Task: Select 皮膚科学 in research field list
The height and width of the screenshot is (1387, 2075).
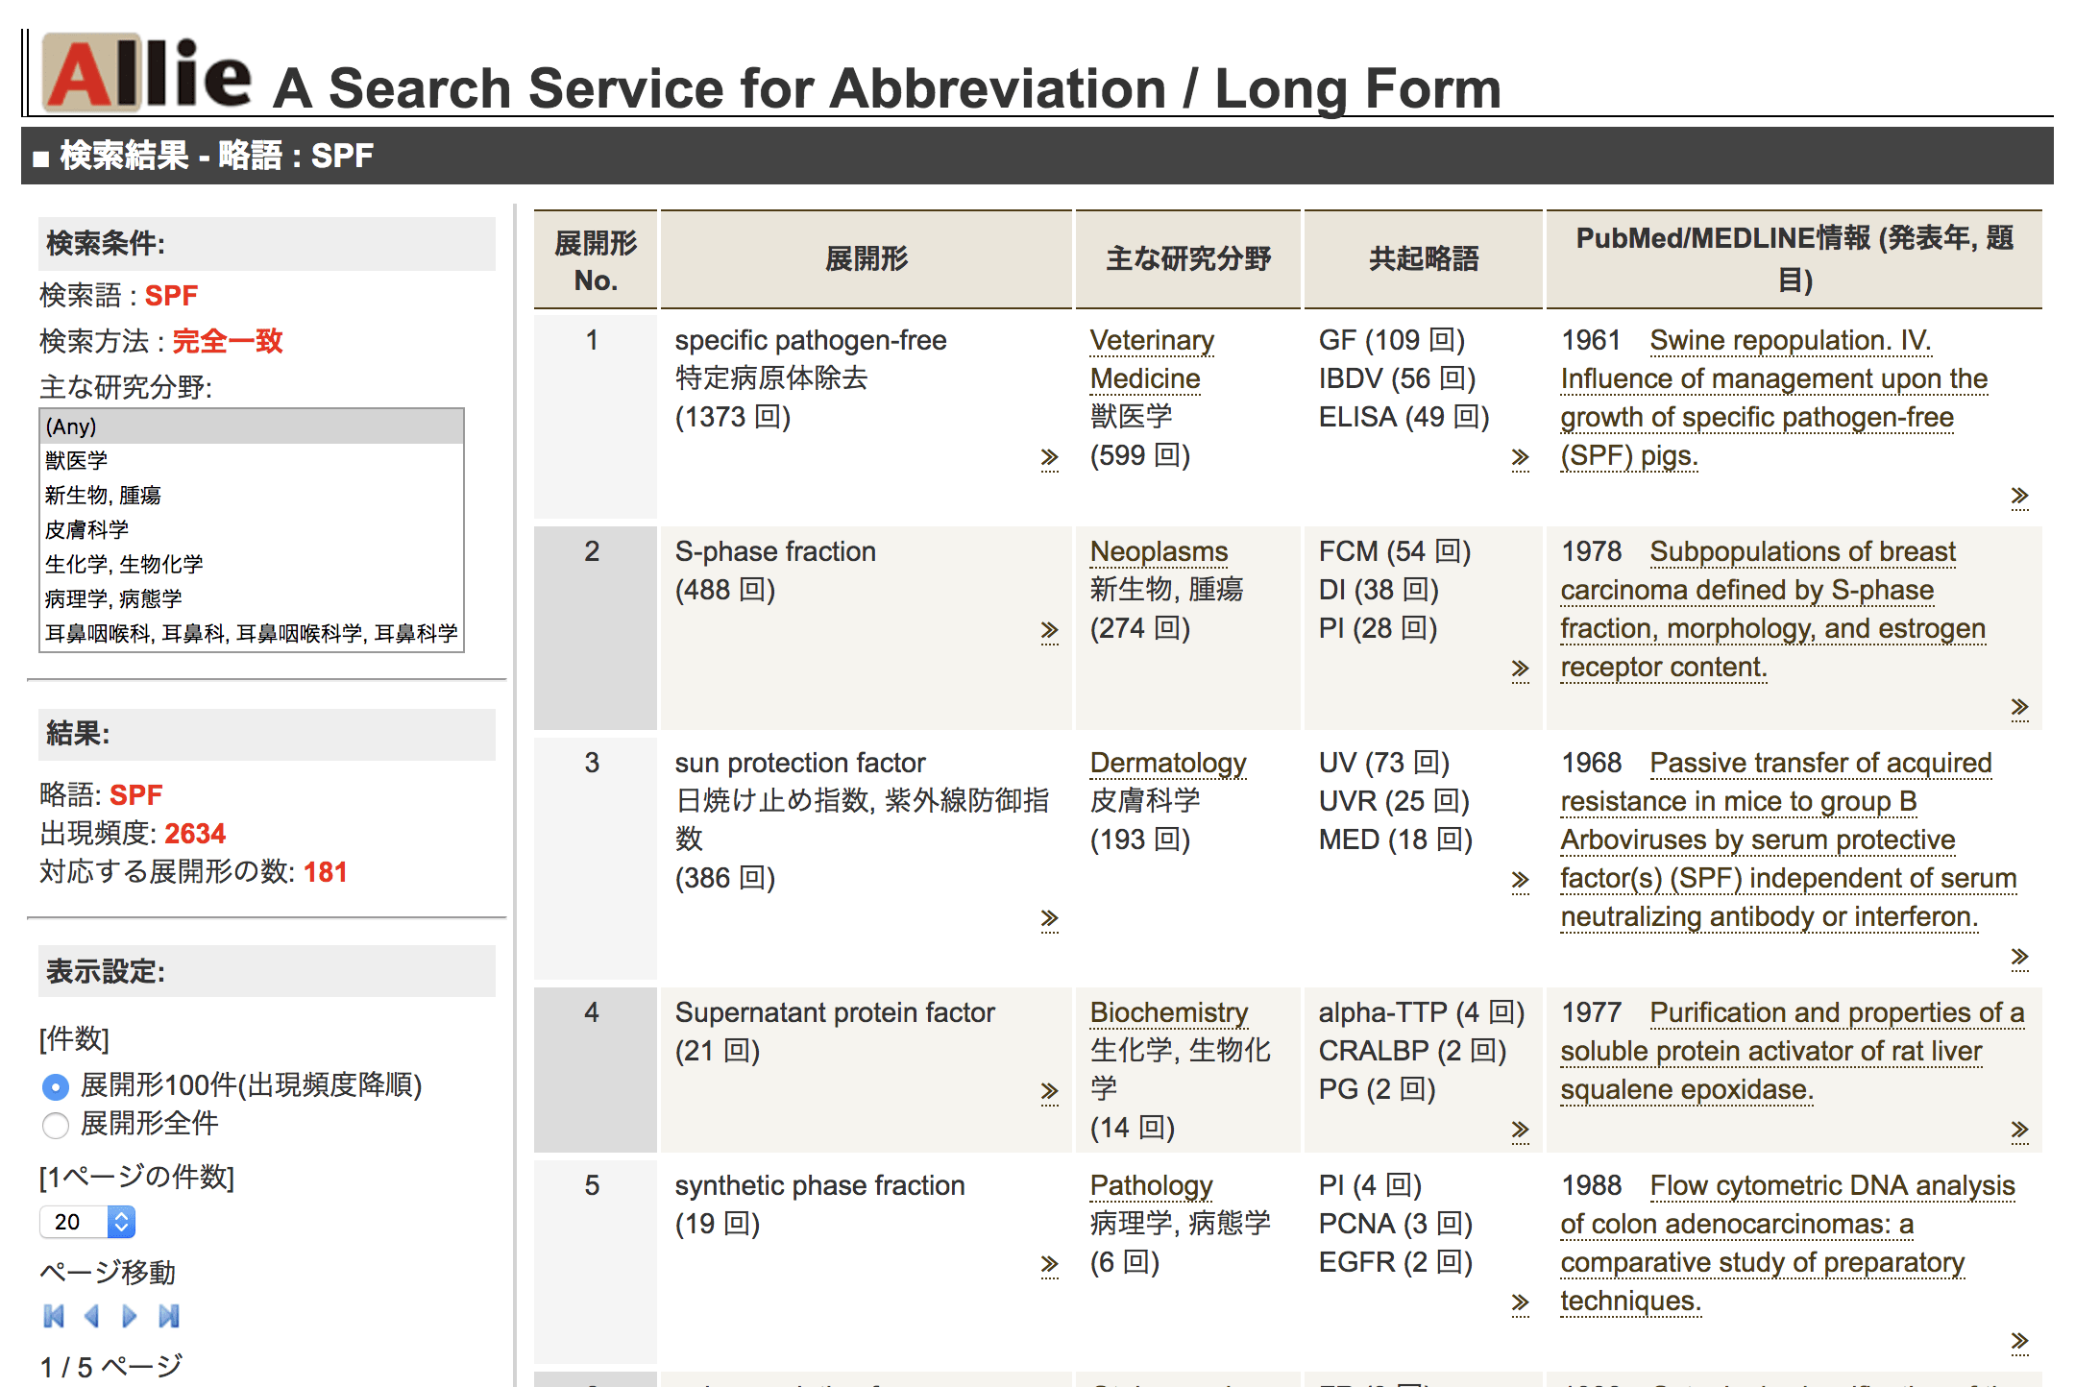Action: click(86, 530)
